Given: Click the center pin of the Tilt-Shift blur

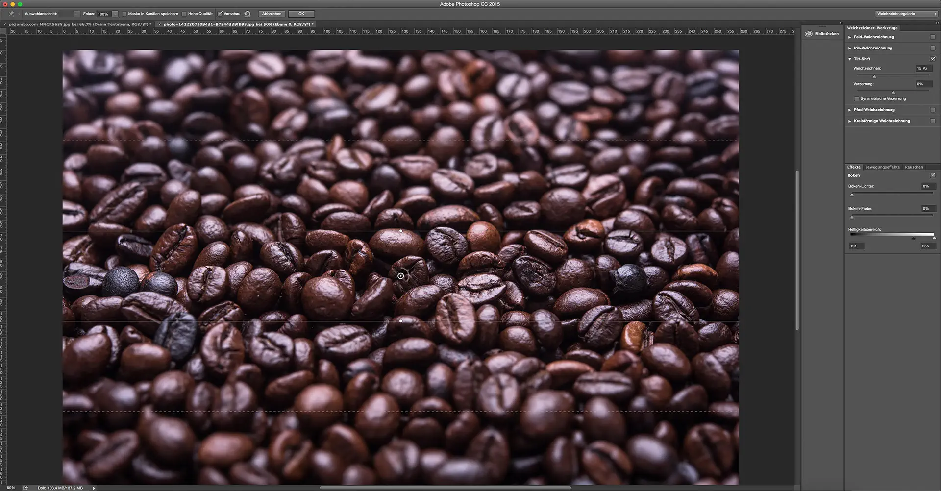Looking at the screenshot, I should (401, 276).
